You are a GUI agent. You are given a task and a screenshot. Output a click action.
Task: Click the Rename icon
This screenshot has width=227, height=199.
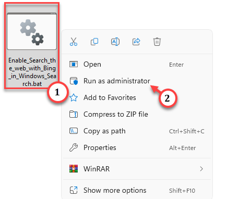pos(115,42)
